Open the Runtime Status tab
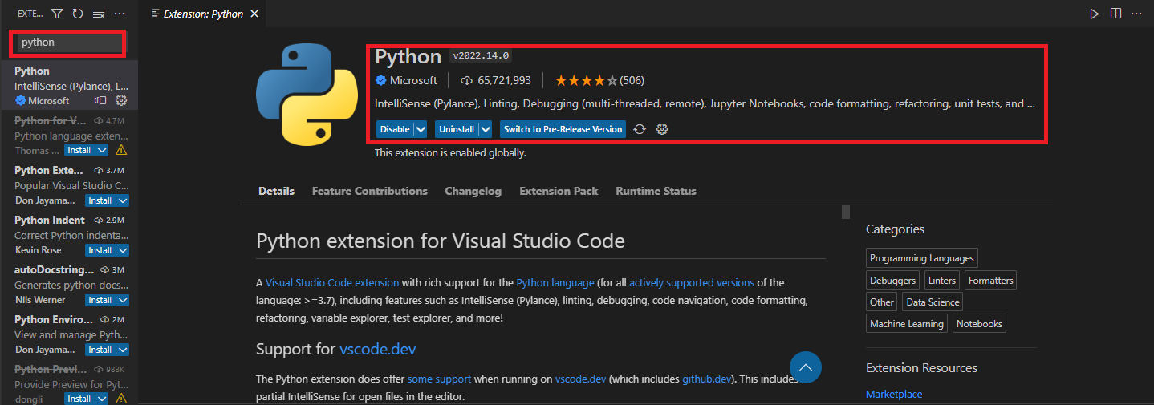Viewport: 1154px width, 405px height. 656,191
